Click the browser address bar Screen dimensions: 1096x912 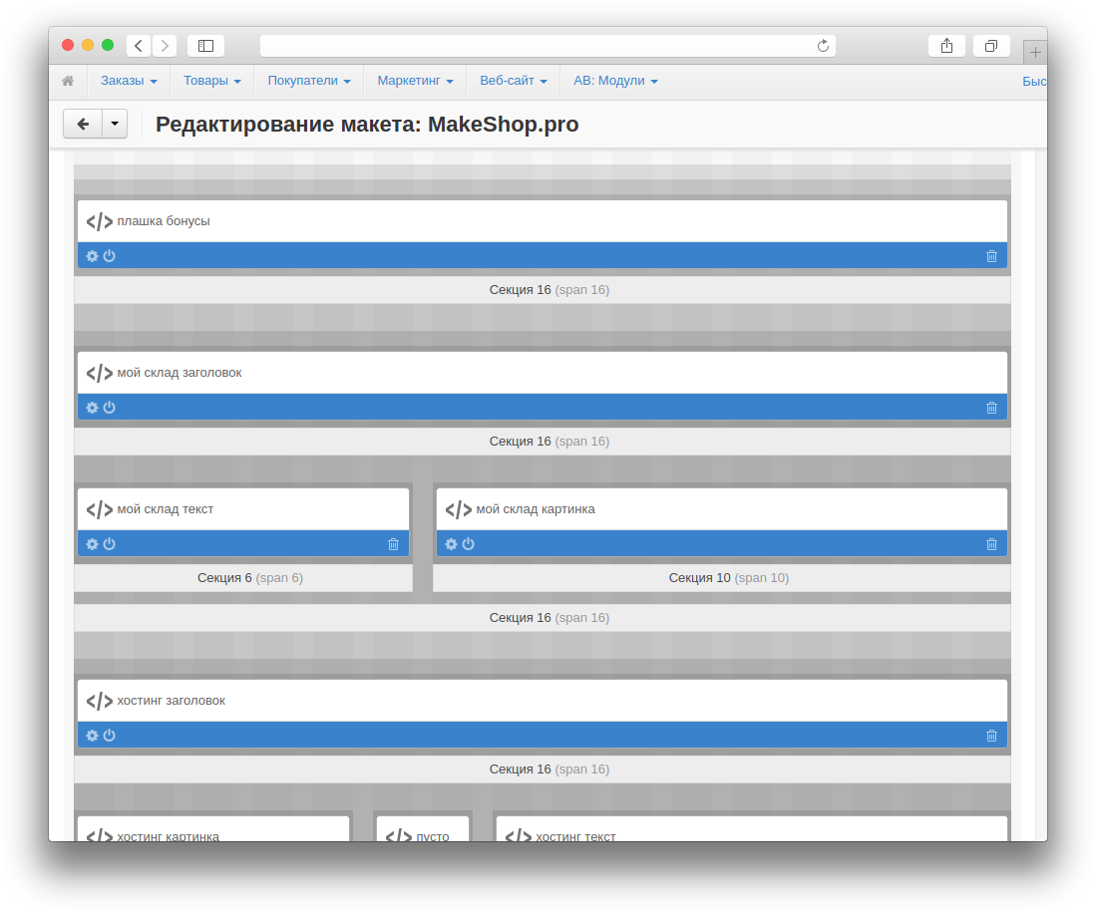pyautogui.click(x=548, y=46)
